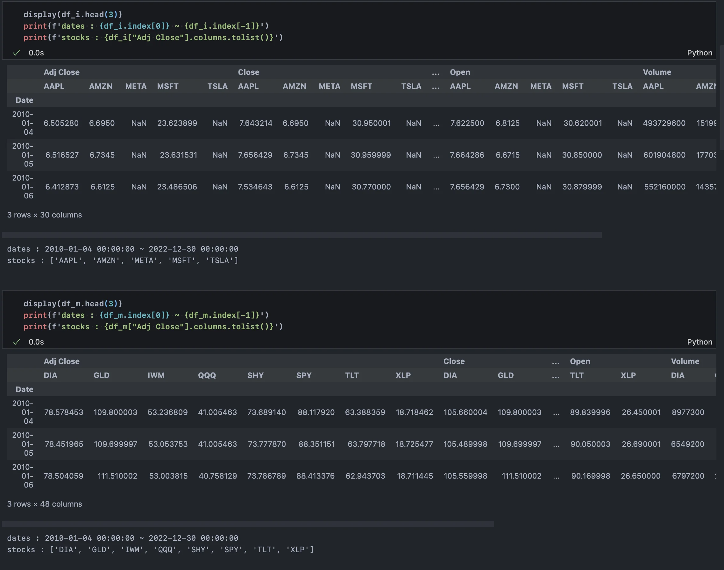Click the "3 rows × 48 columns" summary text
This screenshot has width=724, height=570.
[44, 504]
